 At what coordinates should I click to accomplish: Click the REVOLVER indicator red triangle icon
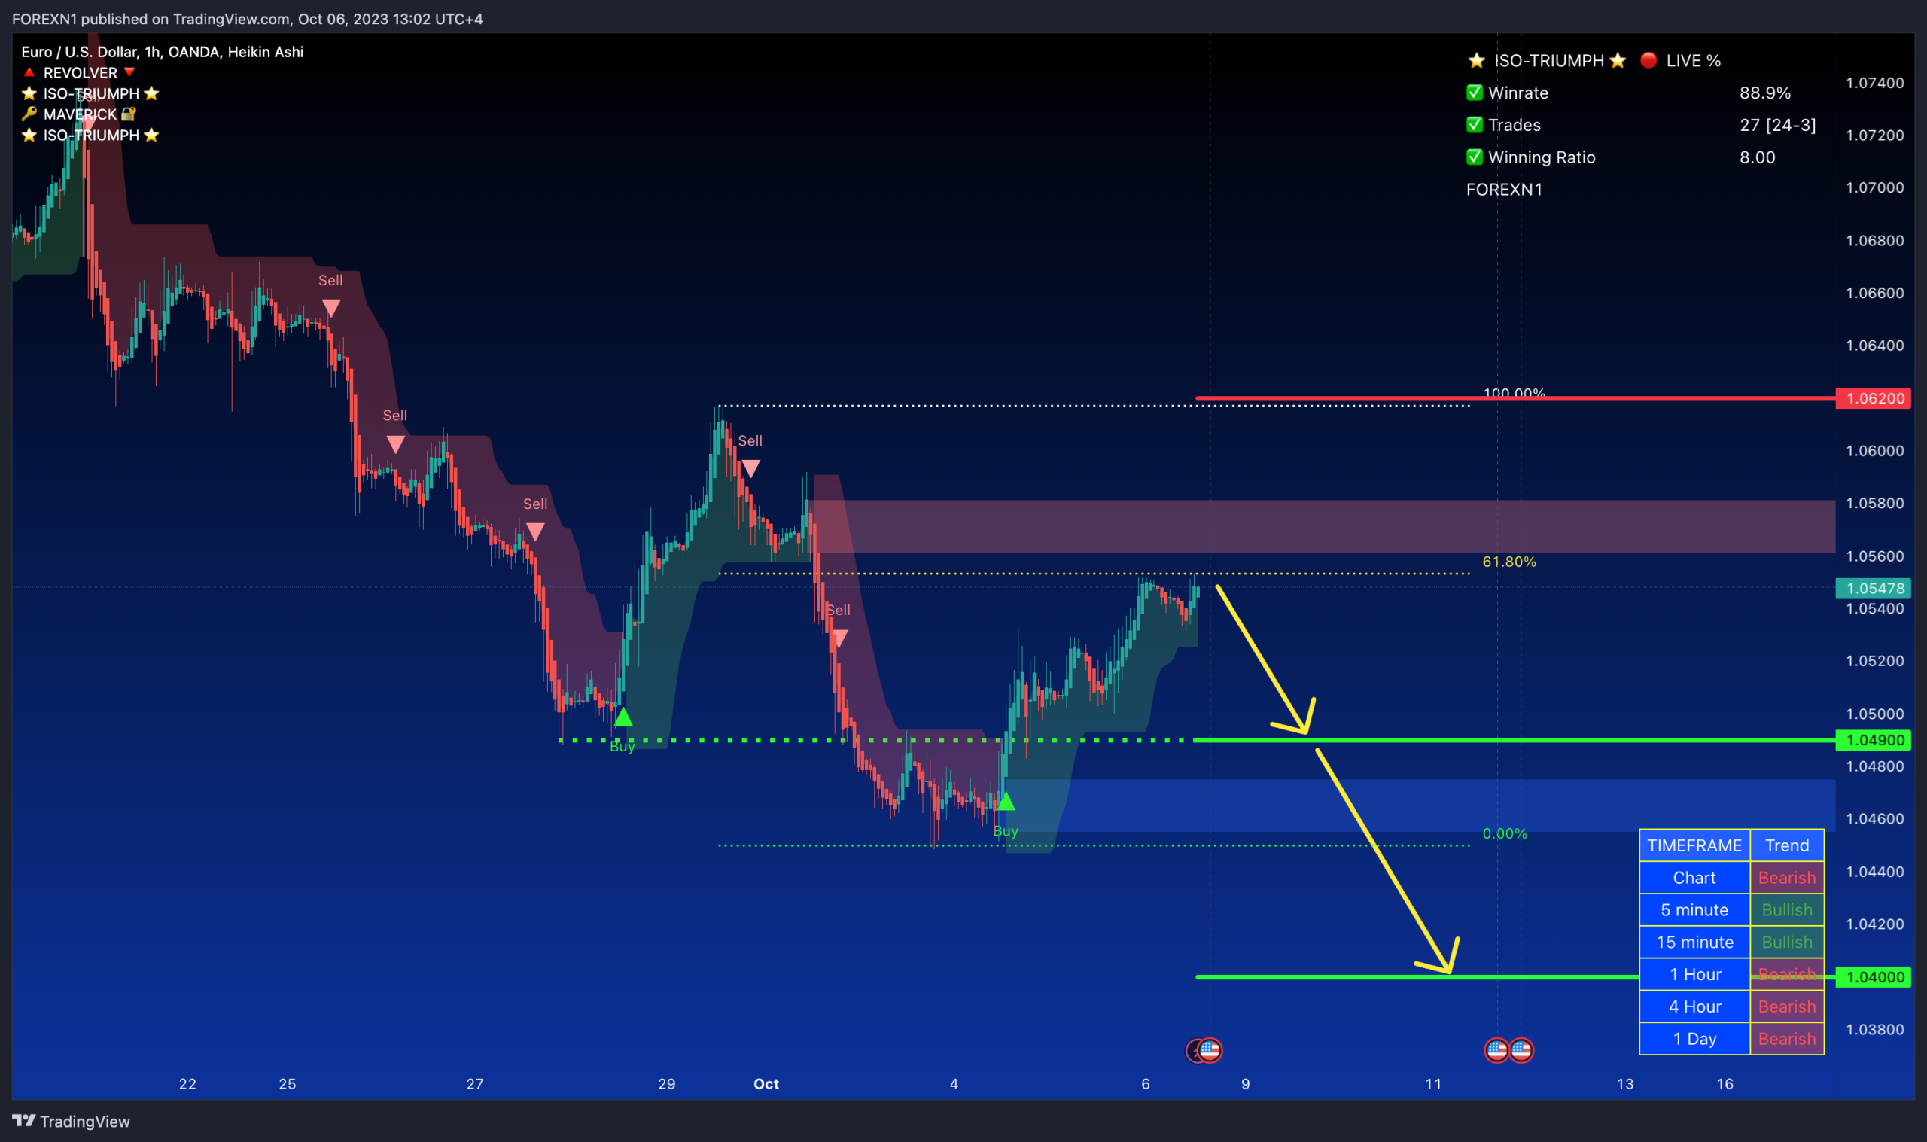[29, 72]
